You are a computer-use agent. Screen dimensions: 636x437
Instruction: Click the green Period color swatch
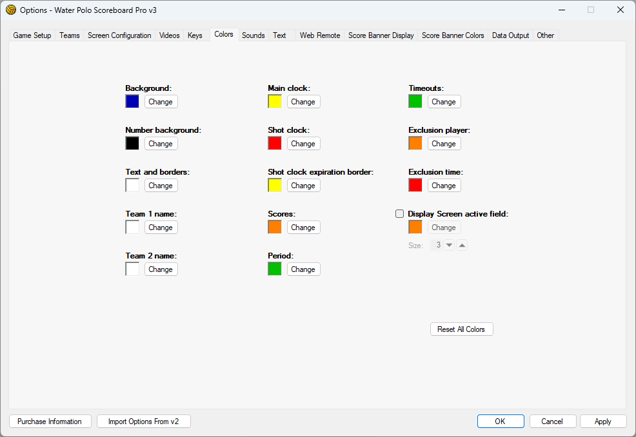(x=275, y=269)
